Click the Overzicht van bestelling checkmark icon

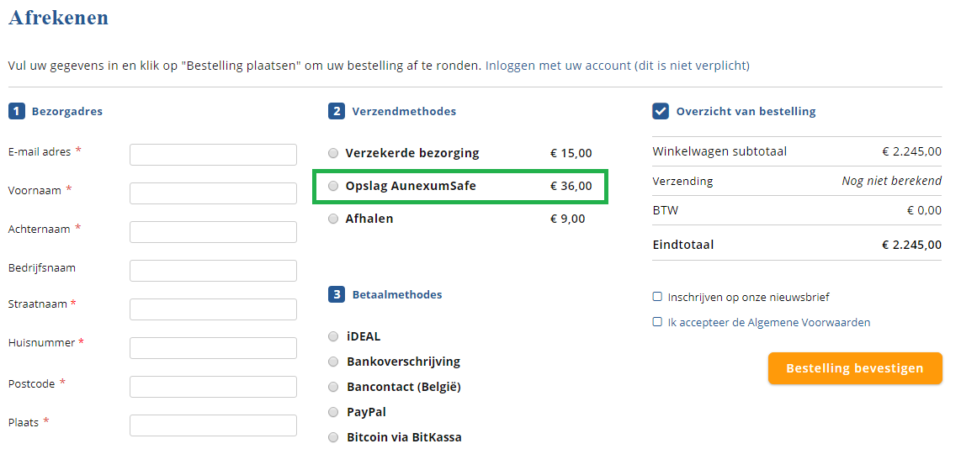pyautogui.click(x=661, y=111)
